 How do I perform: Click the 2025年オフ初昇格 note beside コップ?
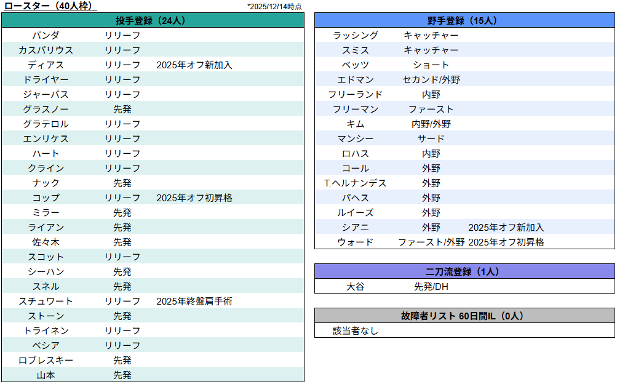[x=194, y=198]
